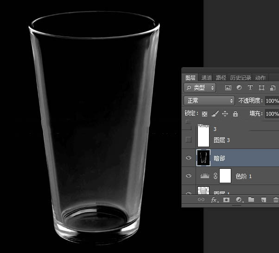
Task: Create new fill or adjustment layer
Action: pyautogui.click(x=239, y=200)
